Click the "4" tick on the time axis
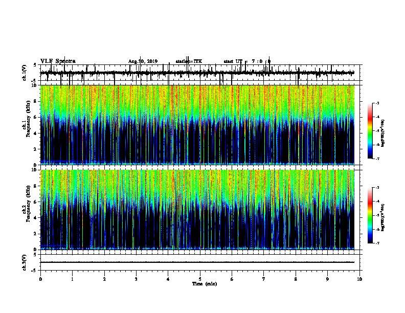The height and width of the screenshot is (313, 405). 168,279
